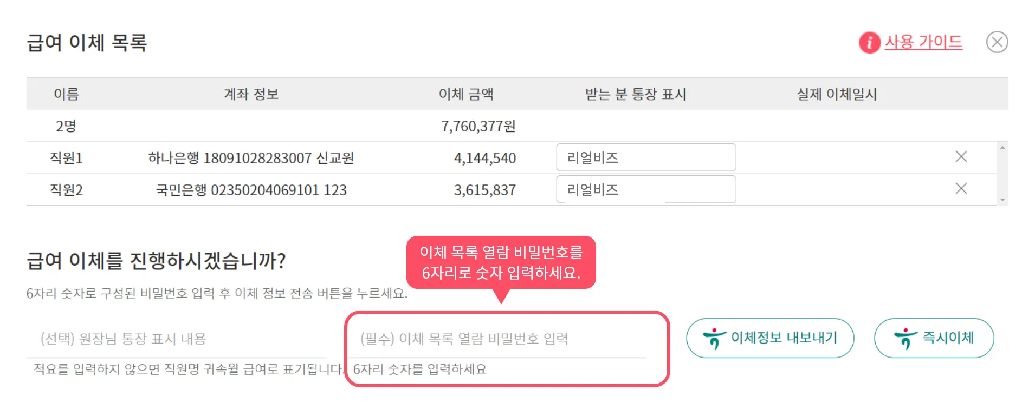Screen dimensions: 1035x416
Task: Click the 계좌 정보 column header
Action: 251,94
